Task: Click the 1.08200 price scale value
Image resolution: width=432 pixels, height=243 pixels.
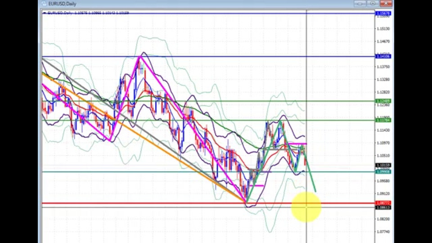Action: tap(383, 219)
